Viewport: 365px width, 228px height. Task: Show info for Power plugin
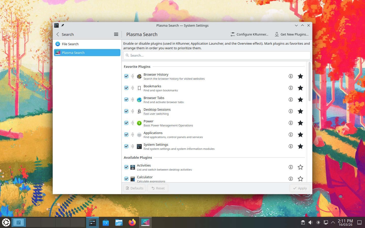(291, 123)
